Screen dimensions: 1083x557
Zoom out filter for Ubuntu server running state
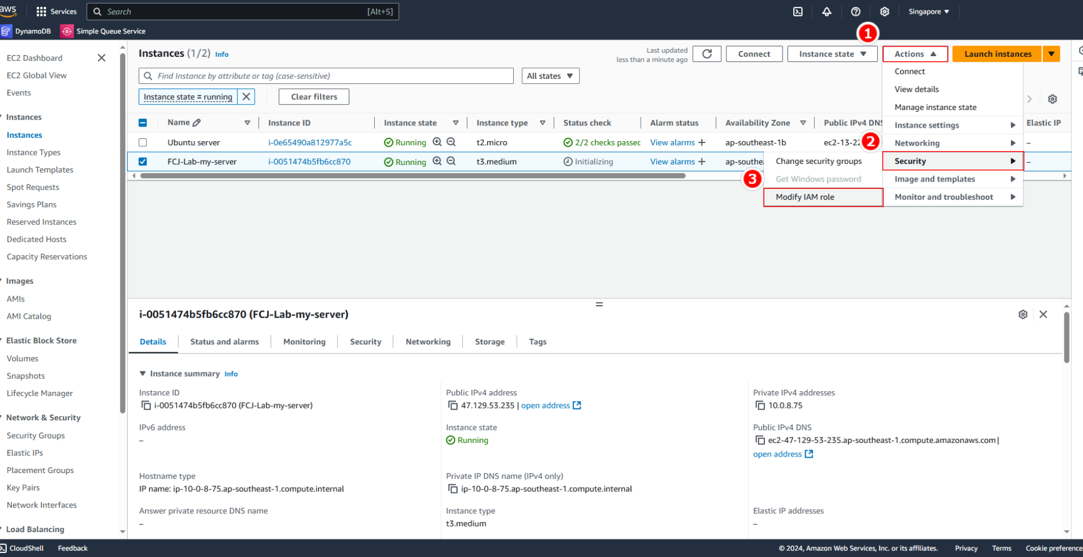[x=451, y=142]
